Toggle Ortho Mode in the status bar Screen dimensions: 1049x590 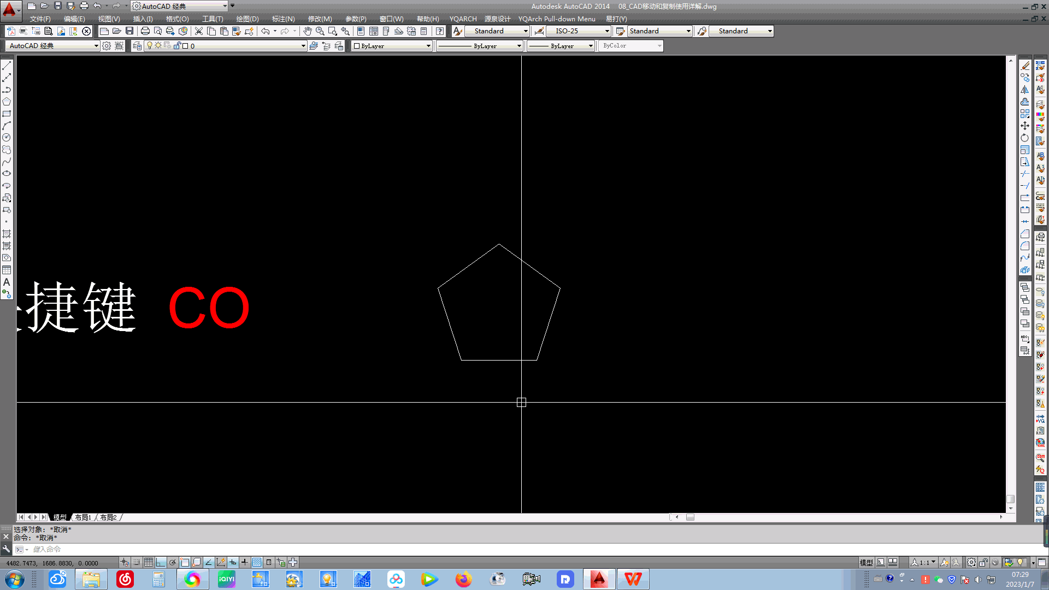point(161,562)
